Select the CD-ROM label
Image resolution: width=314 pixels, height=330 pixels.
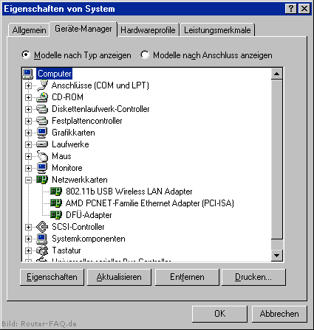tap(67, 97)
